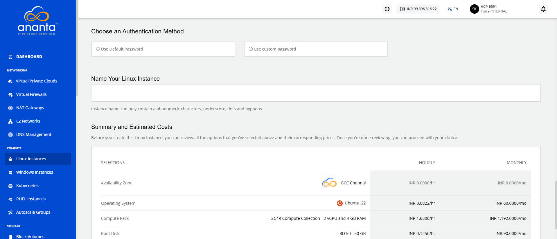Click the wallet balance icon
Image resolution: width=557 pixels, height=239 pixels.
(402, 9)
